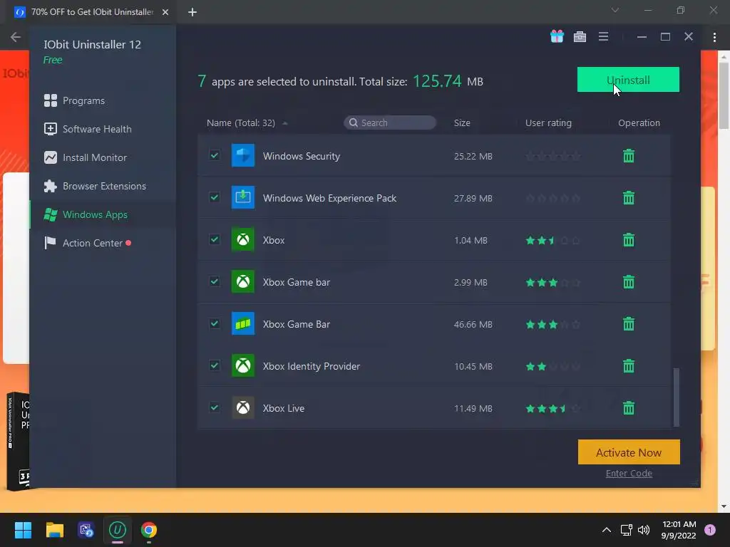730x547 pixels.
Task: Open the browser three-dot menu
Action: 714,37
